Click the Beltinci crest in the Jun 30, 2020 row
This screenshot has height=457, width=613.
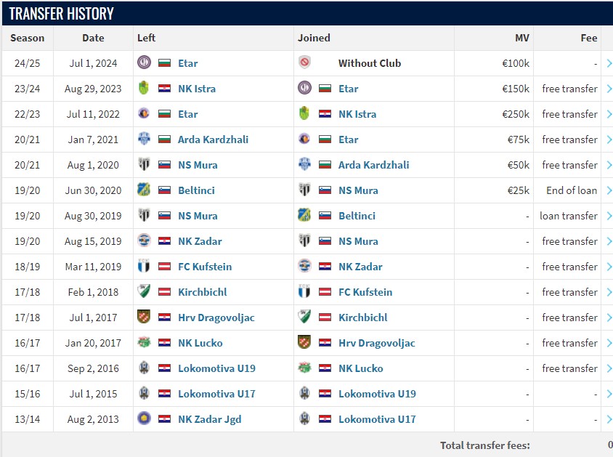tap(144, 190)
